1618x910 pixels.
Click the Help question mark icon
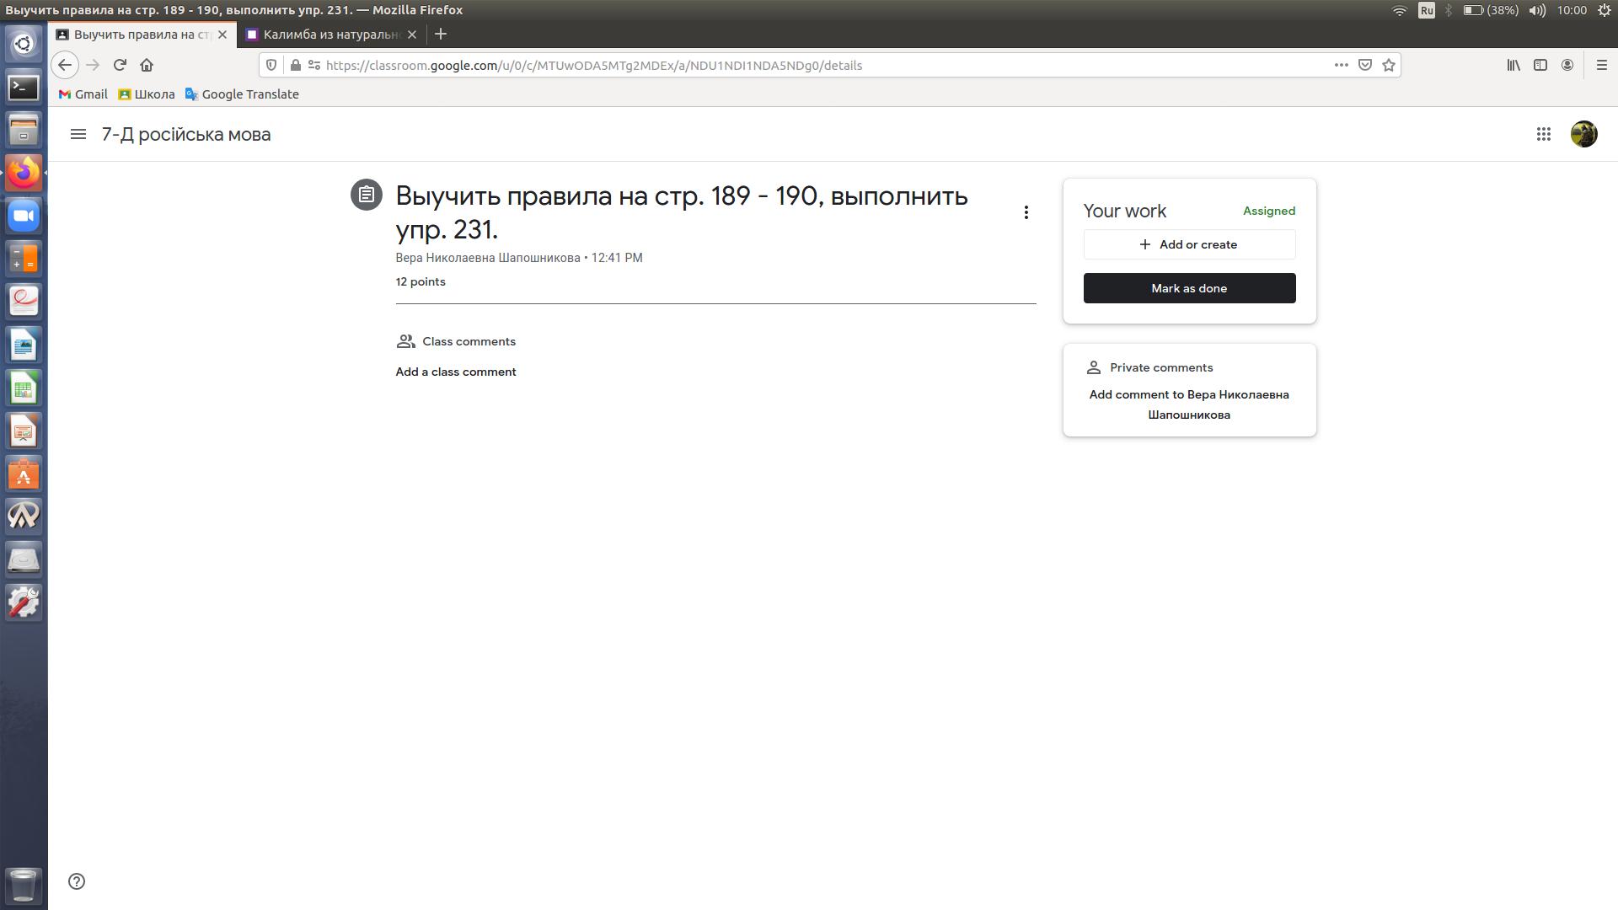[77, 881]
